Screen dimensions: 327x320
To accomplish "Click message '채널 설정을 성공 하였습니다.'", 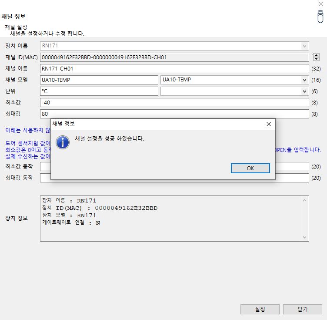I will (x=109, y=138).
